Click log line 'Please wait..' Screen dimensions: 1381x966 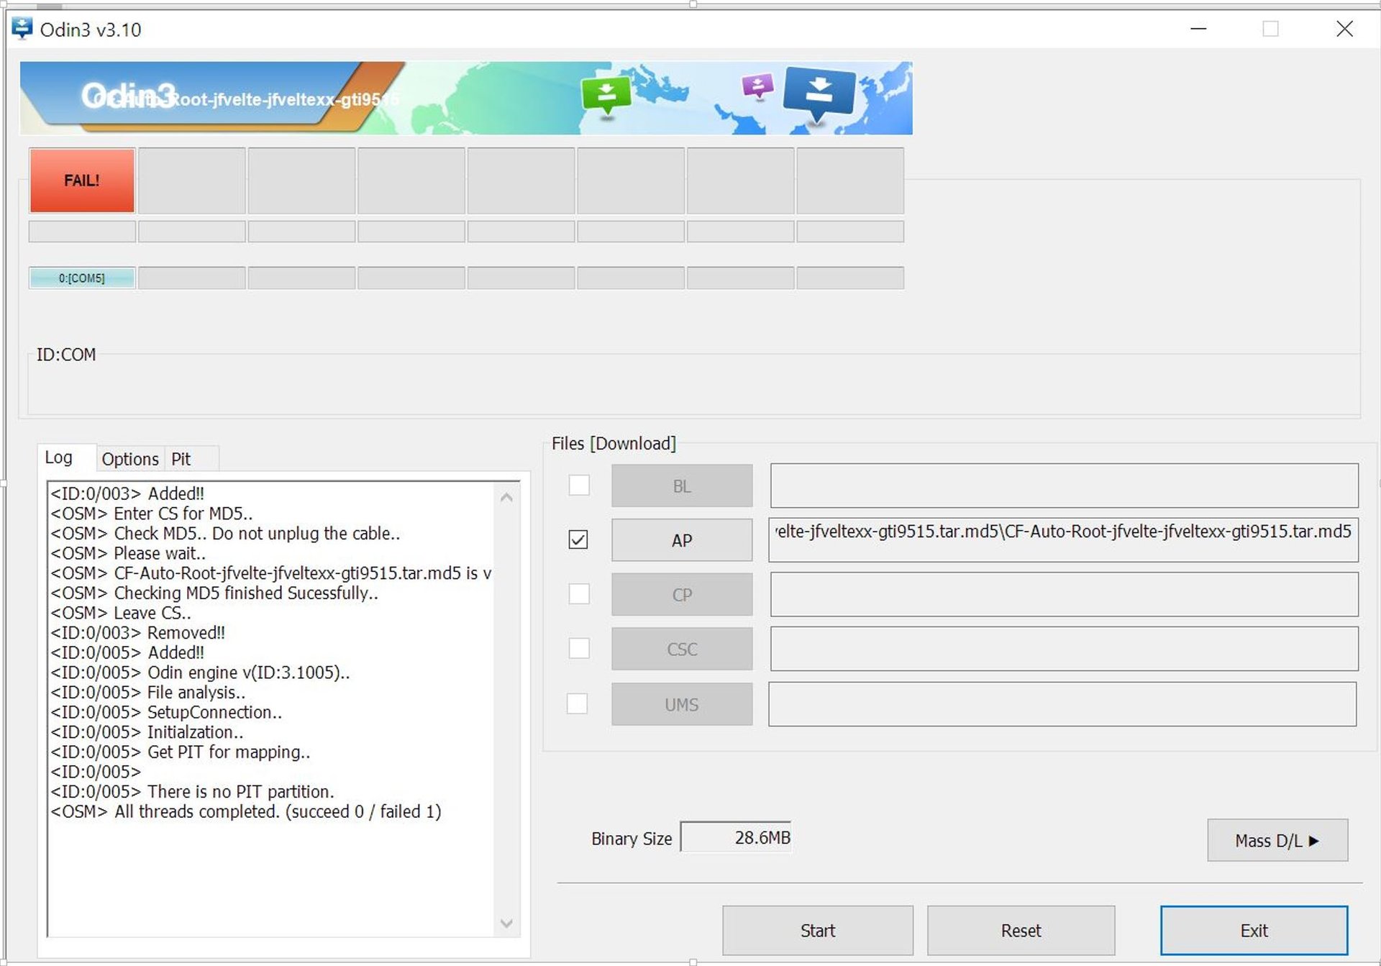(x=128, y=553)
